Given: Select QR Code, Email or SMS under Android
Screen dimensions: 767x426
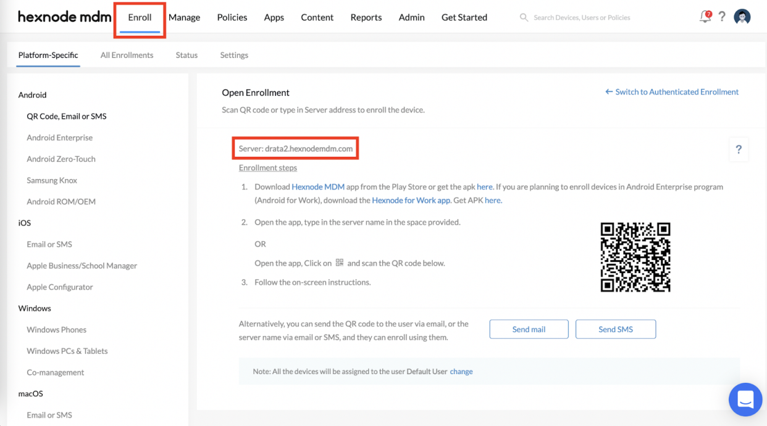Looking at the screenshot, I should [x=67, y=116].
